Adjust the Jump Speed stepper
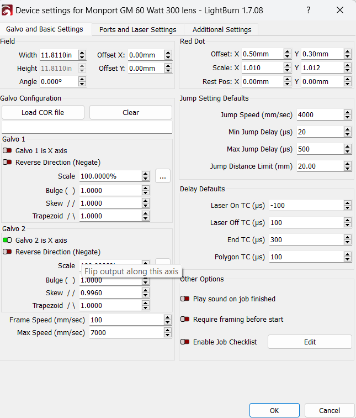The height and width of the screenshot is (418, 356). click(x=348, y=115)
